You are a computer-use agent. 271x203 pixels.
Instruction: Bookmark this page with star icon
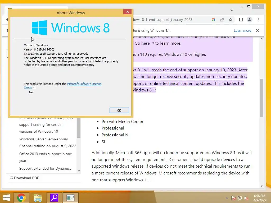pos(231,20)
